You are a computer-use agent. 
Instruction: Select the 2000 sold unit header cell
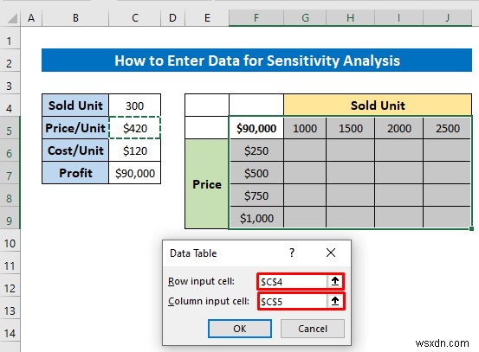pos(399,128)
